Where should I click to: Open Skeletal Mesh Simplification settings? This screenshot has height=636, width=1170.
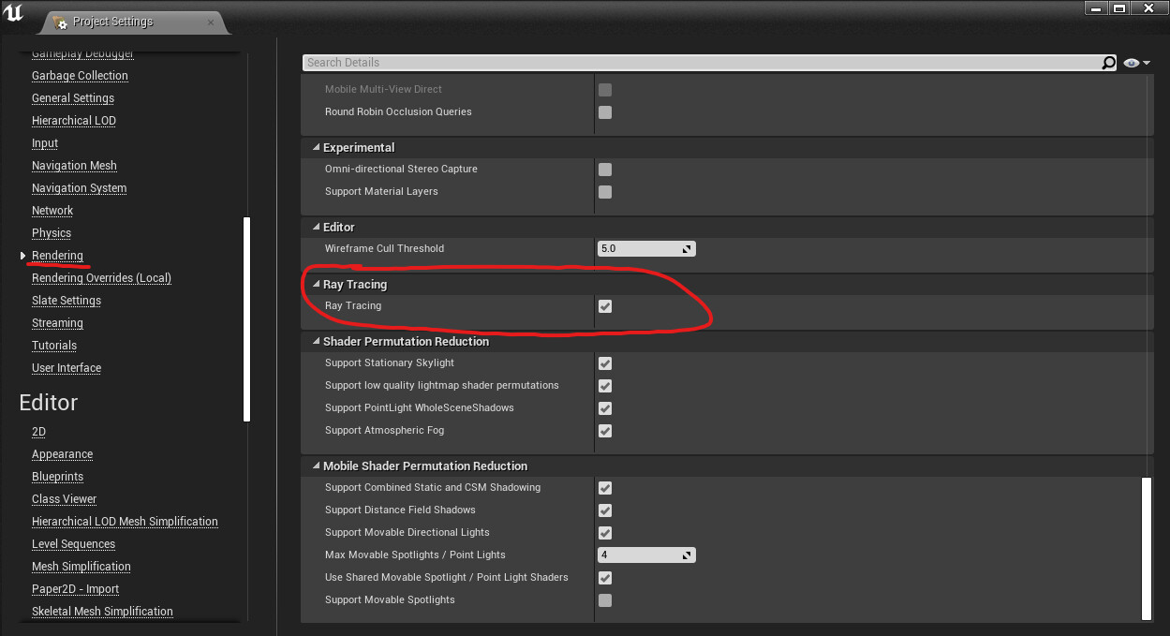(102, 612)
